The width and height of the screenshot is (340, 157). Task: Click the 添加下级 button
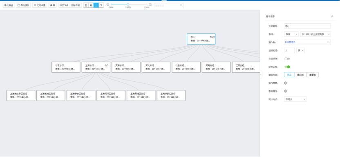pyautogui.click(x=64, y=5)
